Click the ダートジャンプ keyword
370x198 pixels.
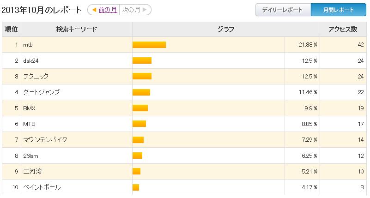41,92
